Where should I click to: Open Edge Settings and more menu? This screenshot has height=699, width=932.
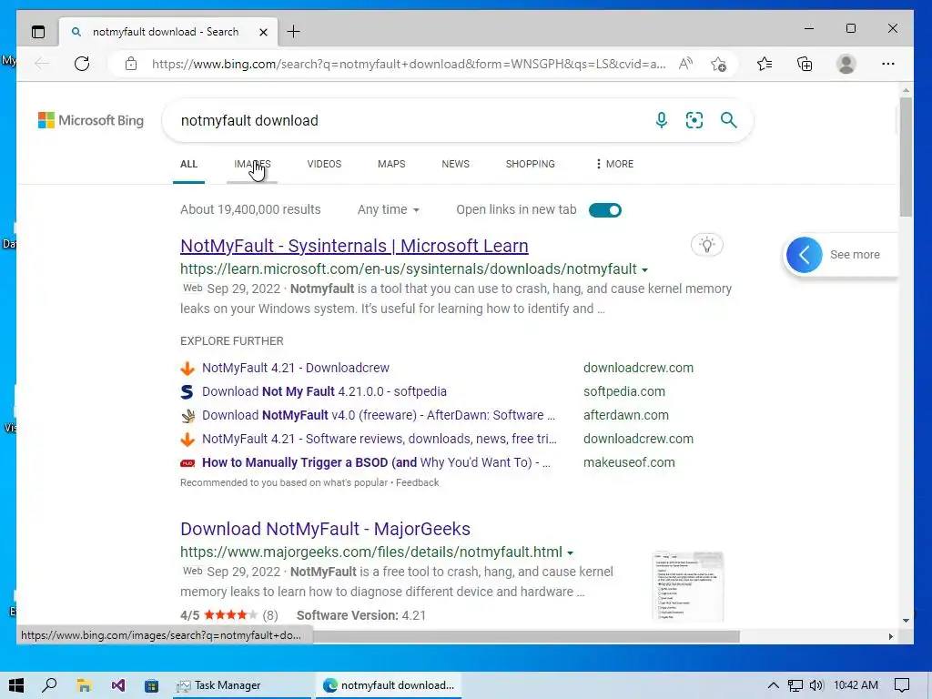(888, 64)
